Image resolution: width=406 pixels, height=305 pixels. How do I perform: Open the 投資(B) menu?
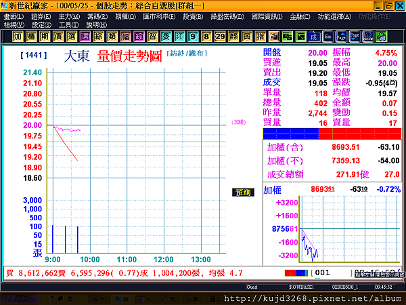(x=193, y=16)
